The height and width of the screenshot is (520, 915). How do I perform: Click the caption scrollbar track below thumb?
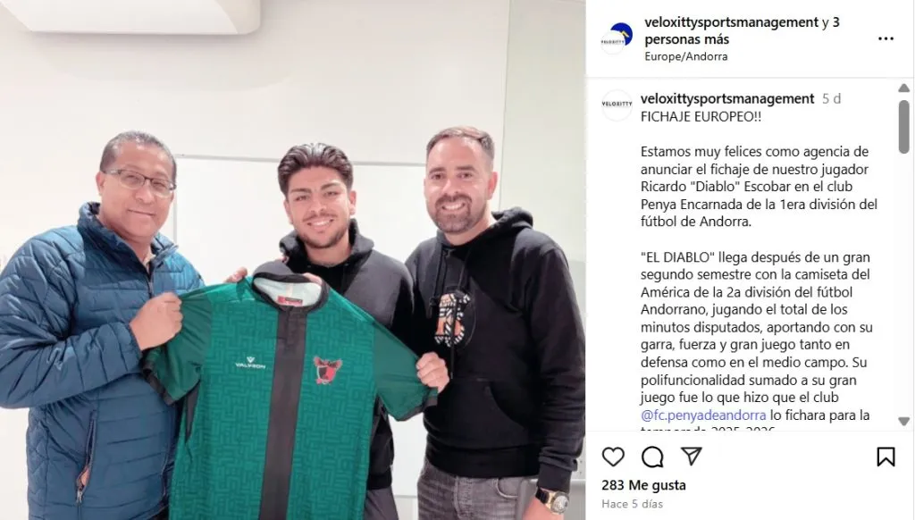(903, 285)
